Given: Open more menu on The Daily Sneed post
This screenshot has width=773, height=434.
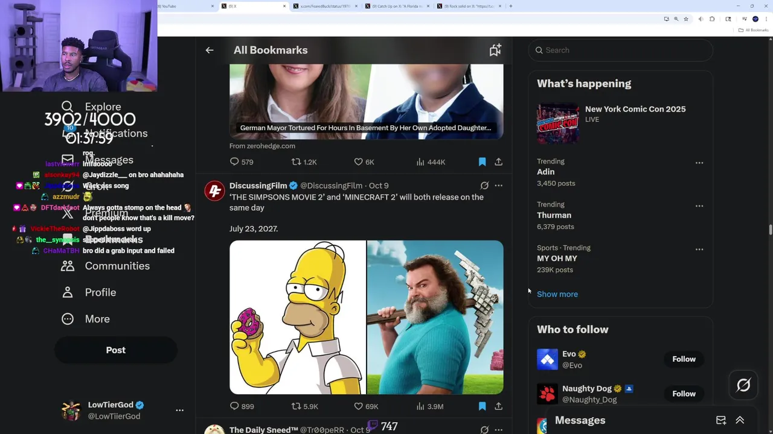Looking at the screenshot, I should click(x=498, y=430).
